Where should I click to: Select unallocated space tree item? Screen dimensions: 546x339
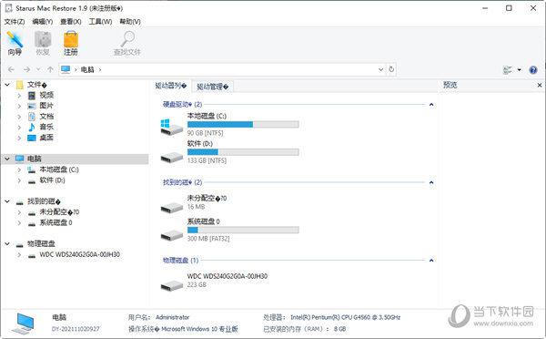[x=59, y=212]
